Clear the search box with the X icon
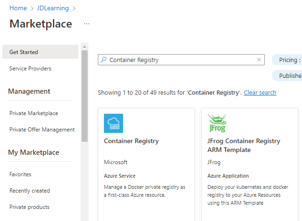This screenshot has width=302, height=221. click(x=259, y=60)
